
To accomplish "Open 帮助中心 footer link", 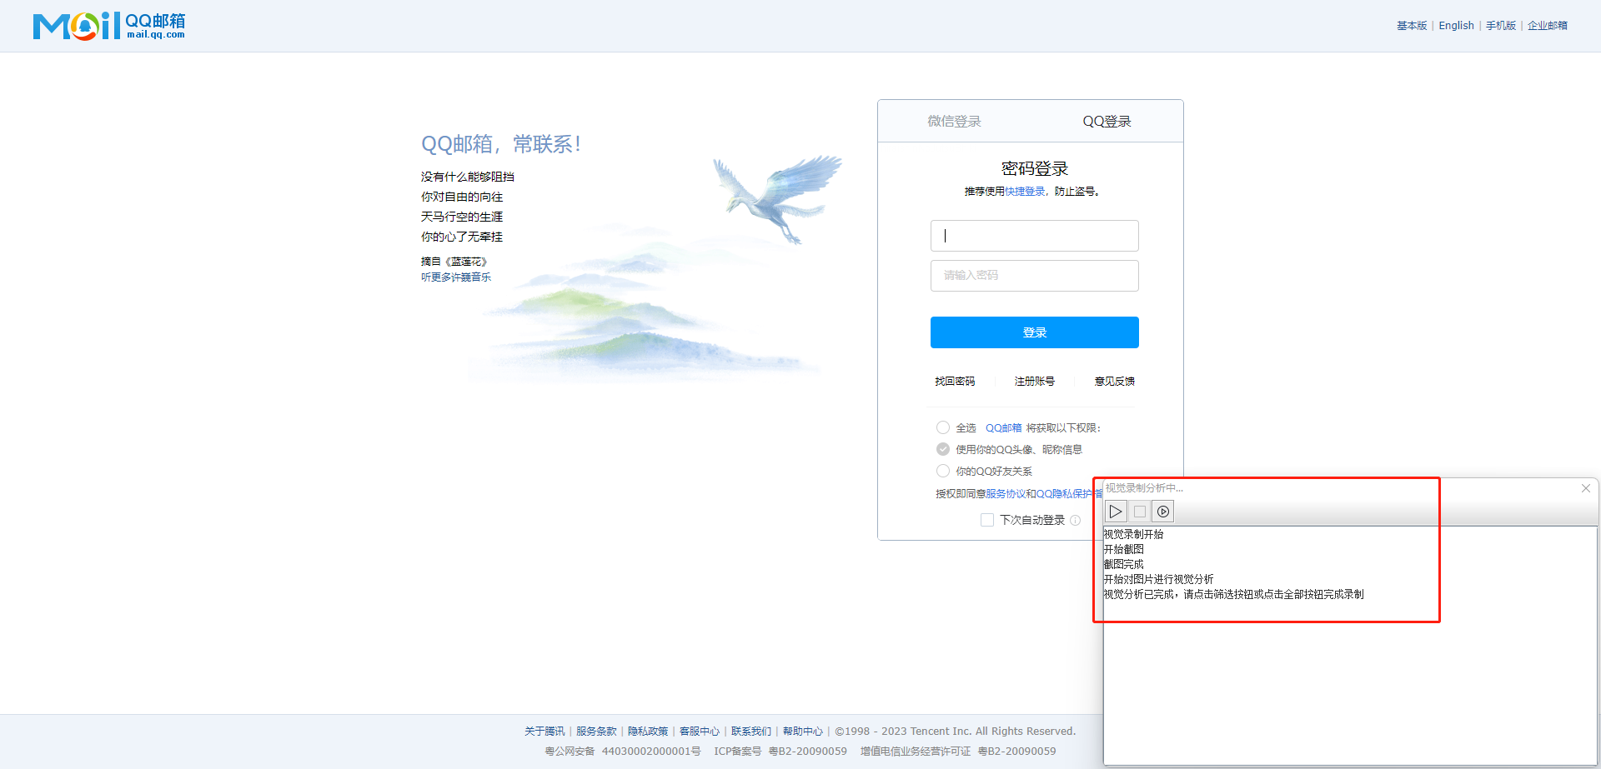I will coord(803,732).
